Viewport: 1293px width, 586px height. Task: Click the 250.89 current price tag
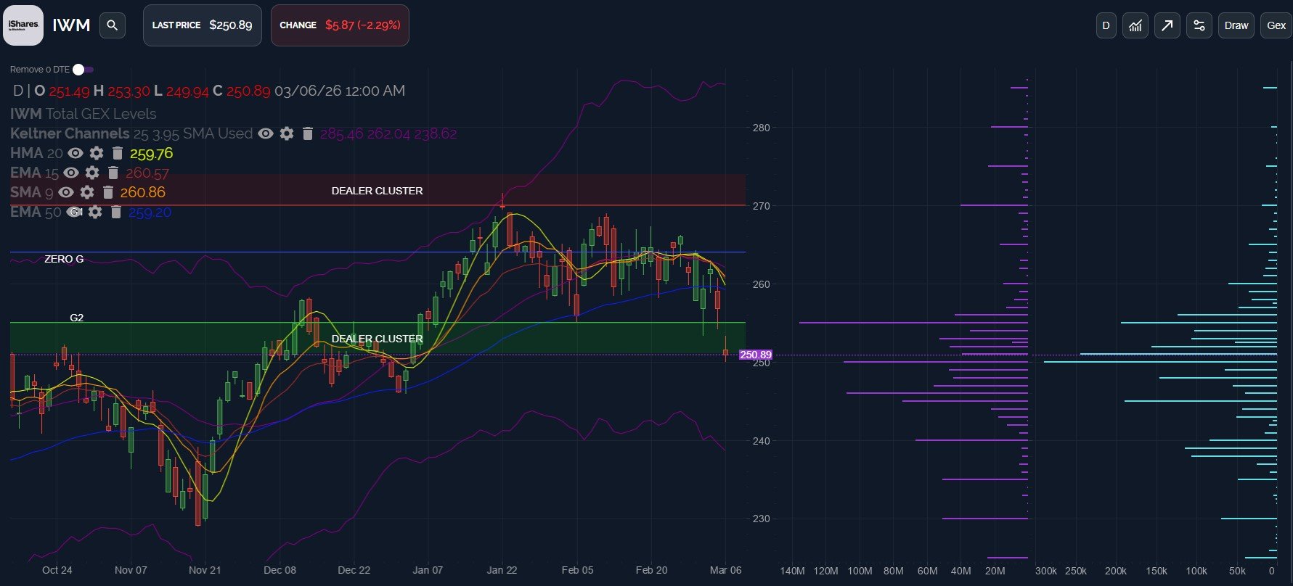[x=756, y=355]
